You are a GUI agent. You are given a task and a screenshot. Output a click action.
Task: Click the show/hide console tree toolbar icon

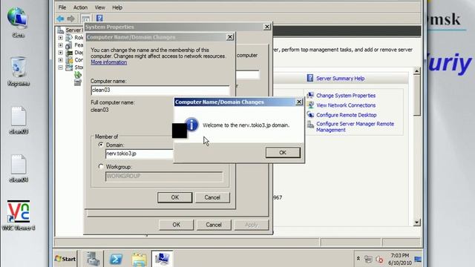[x=86, y=19]
